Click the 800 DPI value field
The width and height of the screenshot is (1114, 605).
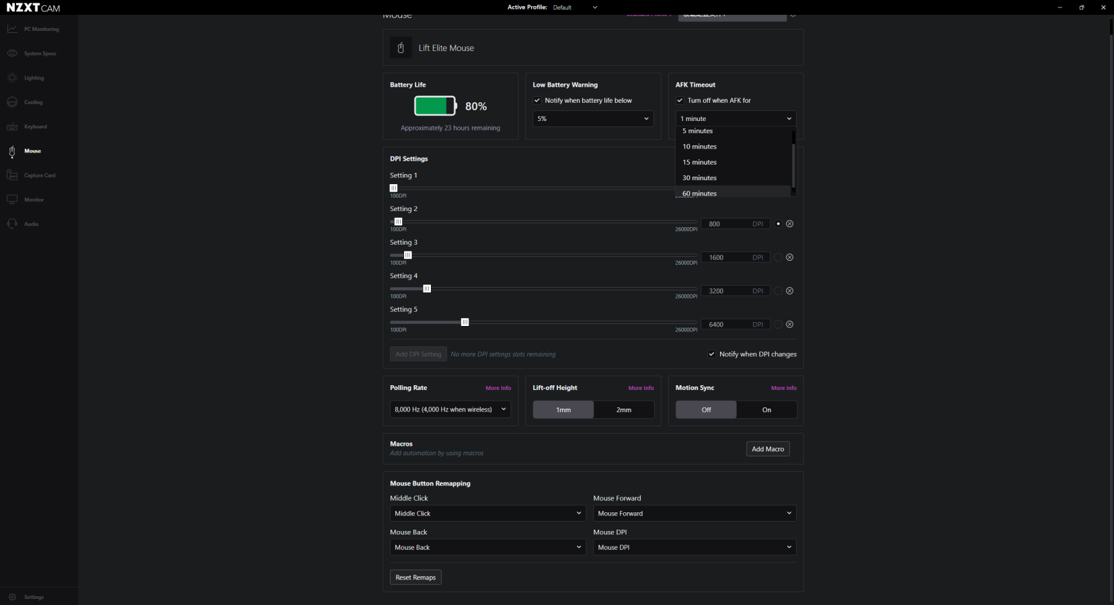[x=735, y=224]
